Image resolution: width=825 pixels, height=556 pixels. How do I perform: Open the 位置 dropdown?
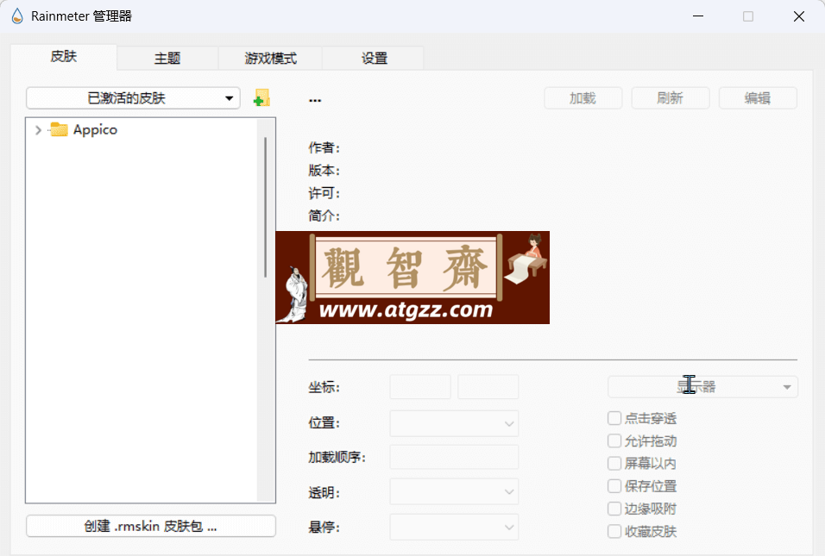454,423
